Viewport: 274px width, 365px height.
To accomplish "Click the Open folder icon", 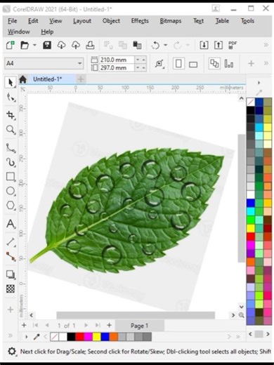I will 25,45.
